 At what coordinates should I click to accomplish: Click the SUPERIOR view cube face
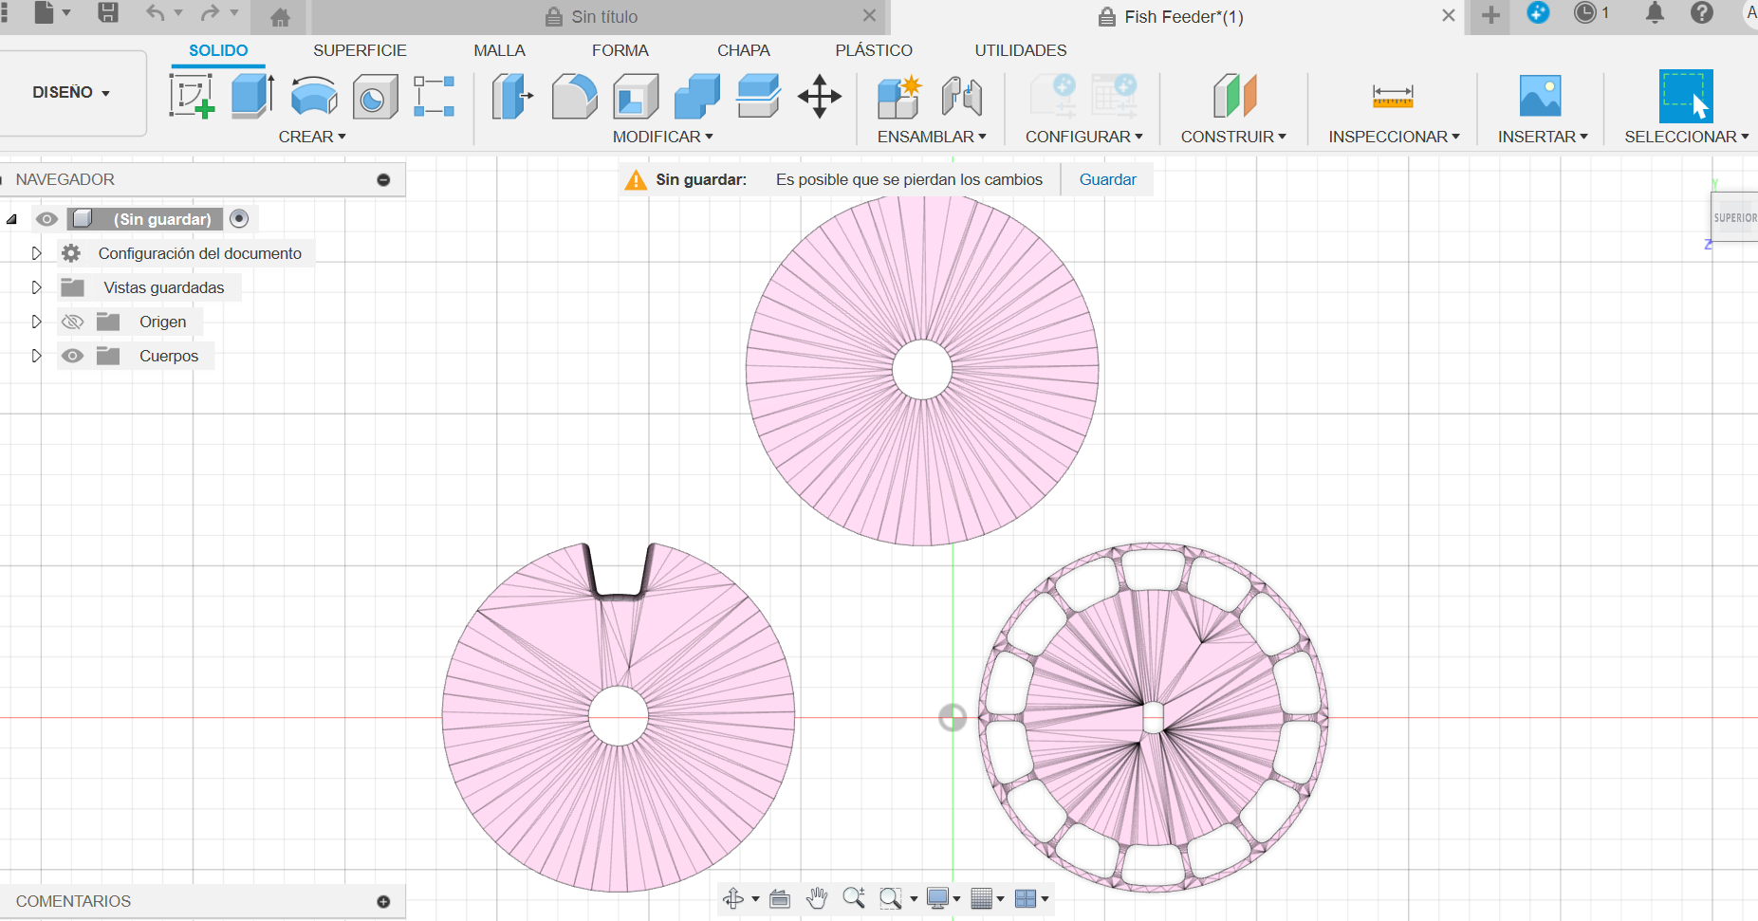click(1734, 217)
